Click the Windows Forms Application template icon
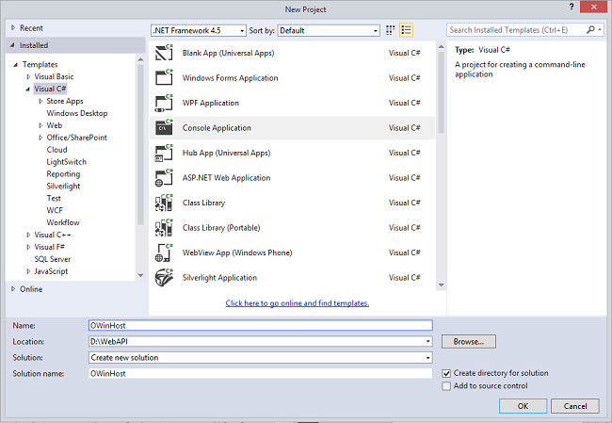Viewport: 612px width, 423px height. click(x=164, y=78)
